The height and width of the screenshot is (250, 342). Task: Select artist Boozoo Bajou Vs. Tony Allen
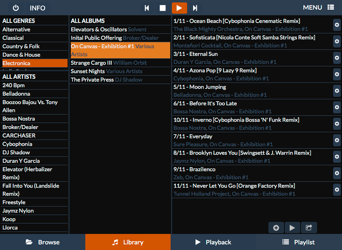click(x=35, y=106)
